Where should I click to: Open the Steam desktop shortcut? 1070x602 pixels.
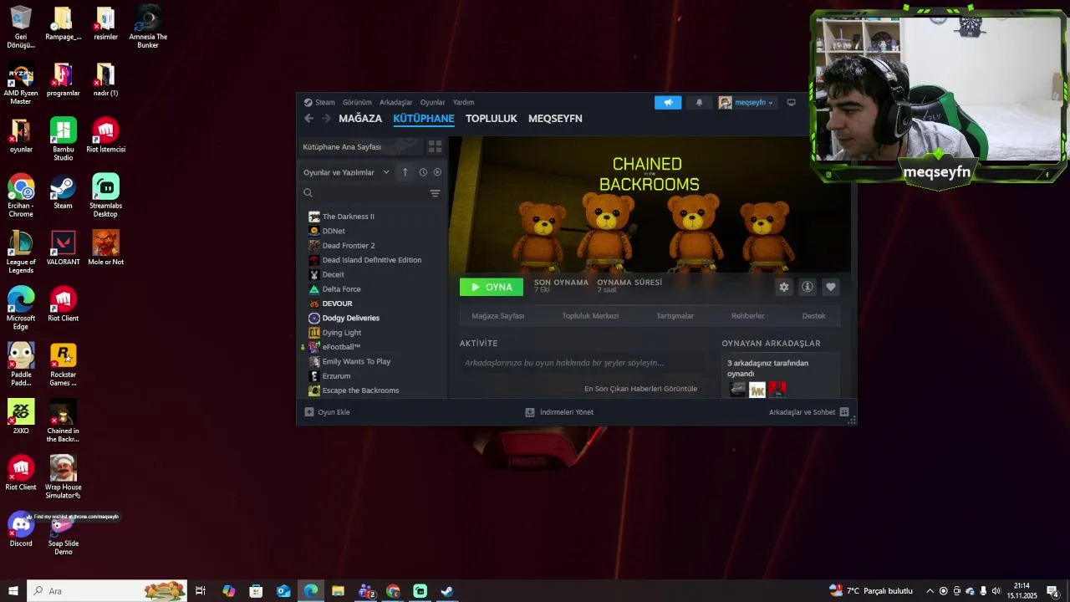(x=63, y=193)
